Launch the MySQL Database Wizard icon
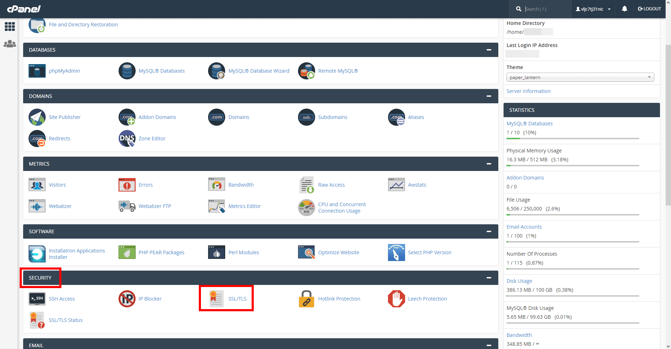The image size is (671, 349). 217,71
